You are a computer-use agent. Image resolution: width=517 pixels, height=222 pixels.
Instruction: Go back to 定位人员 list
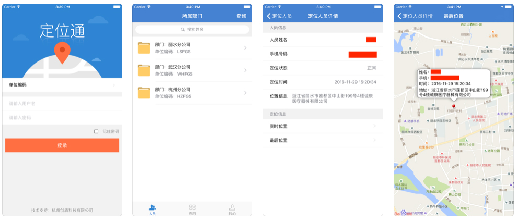click(279, 16)
